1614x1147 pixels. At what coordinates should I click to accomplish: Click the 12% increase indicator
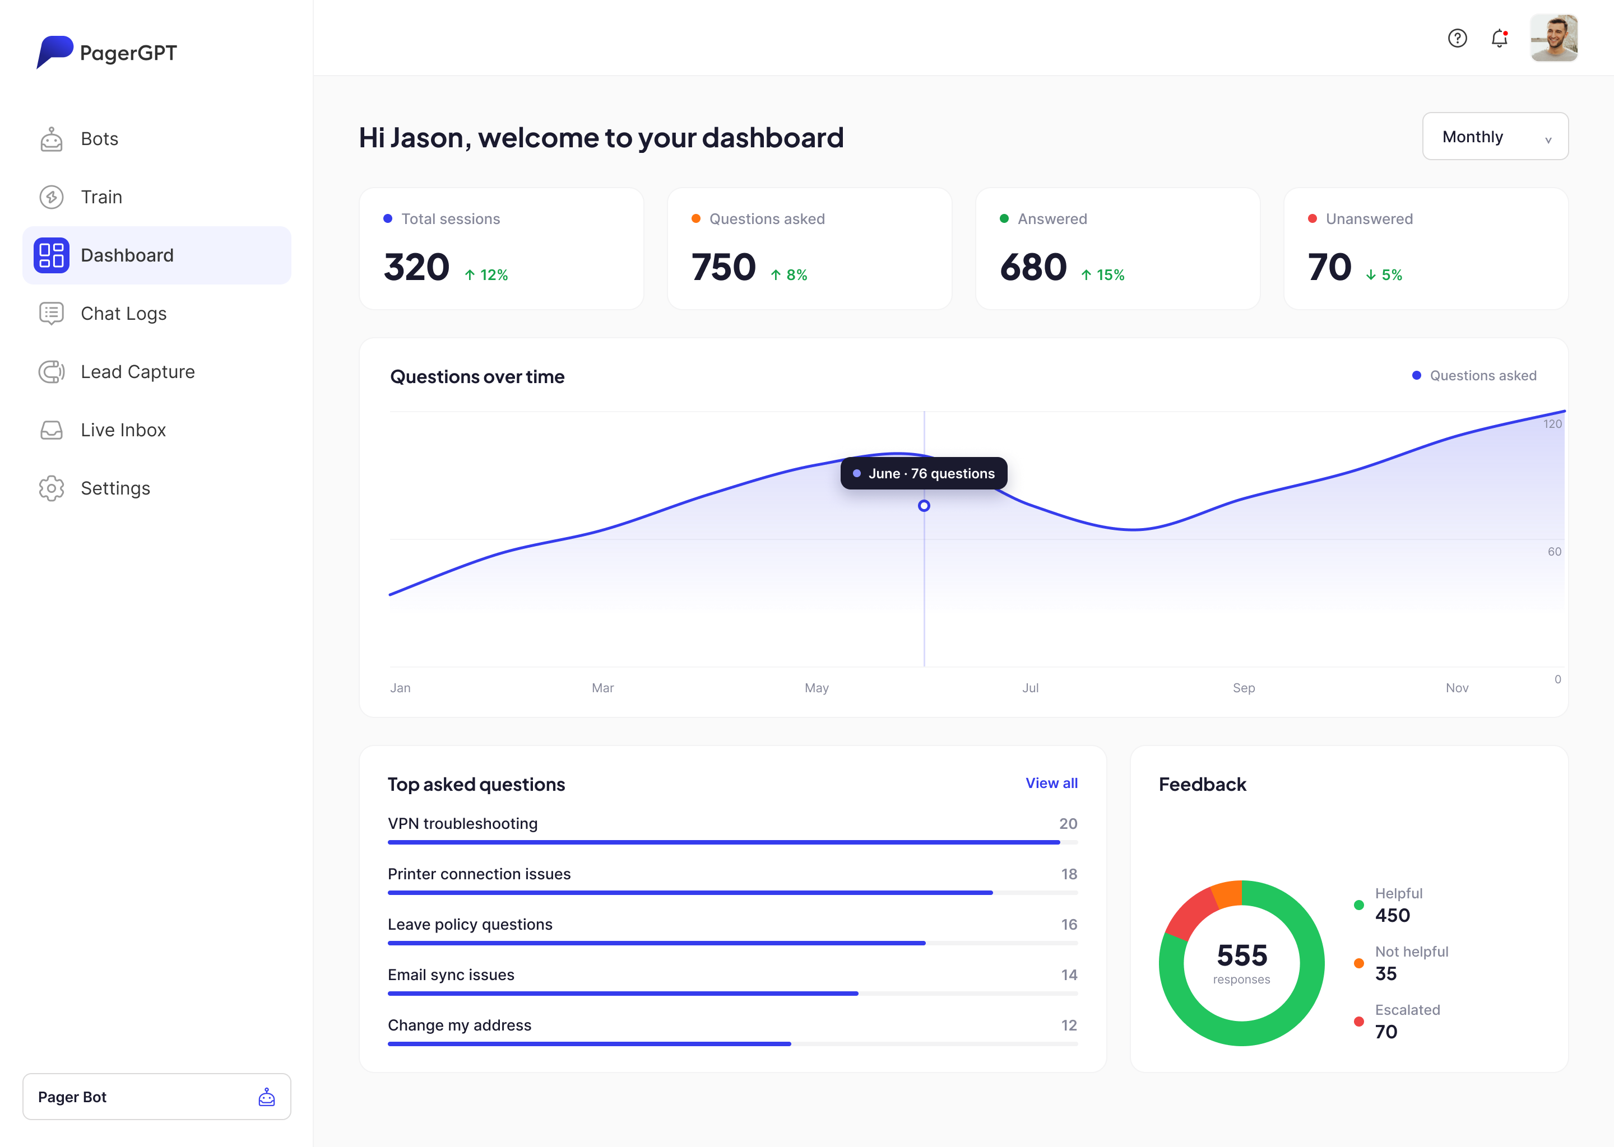pos(486,275)
